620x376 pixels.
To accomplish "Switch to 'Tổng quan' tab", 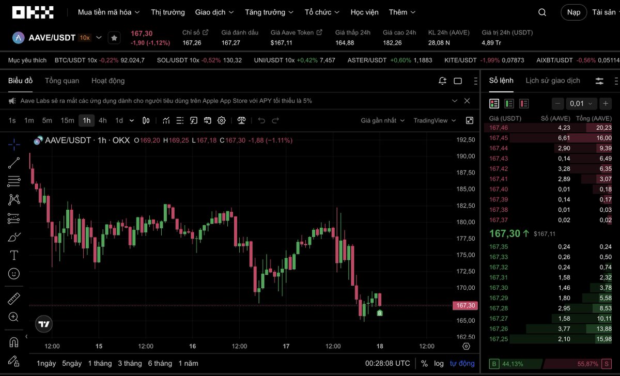I will [62, 81].
